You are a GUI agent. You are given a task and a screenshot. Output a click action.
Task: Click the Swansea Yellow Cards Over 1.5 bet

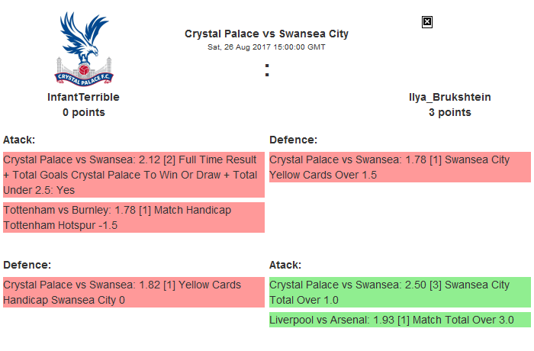point(400,167)
